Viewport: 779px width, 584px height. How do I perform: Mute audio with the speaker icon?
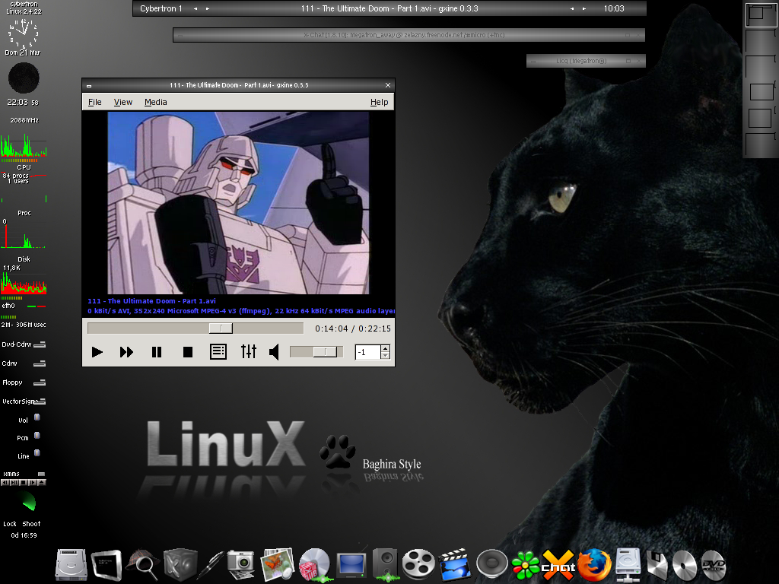(274, 352)
